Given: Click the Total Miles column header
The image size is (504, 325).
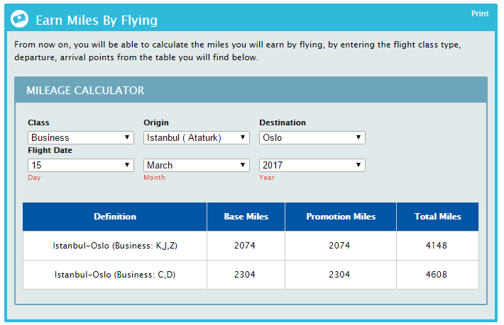Looking at the screenshot, I should (x=437, y=217).
